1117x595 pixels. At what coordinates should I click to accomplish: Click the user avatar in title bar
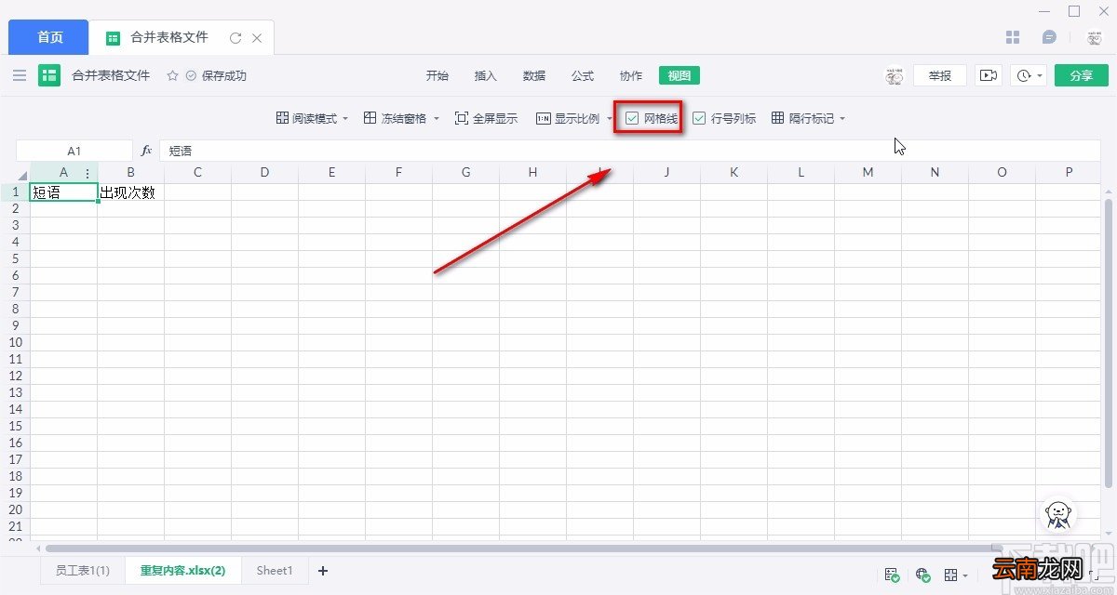coord(1095,38)
